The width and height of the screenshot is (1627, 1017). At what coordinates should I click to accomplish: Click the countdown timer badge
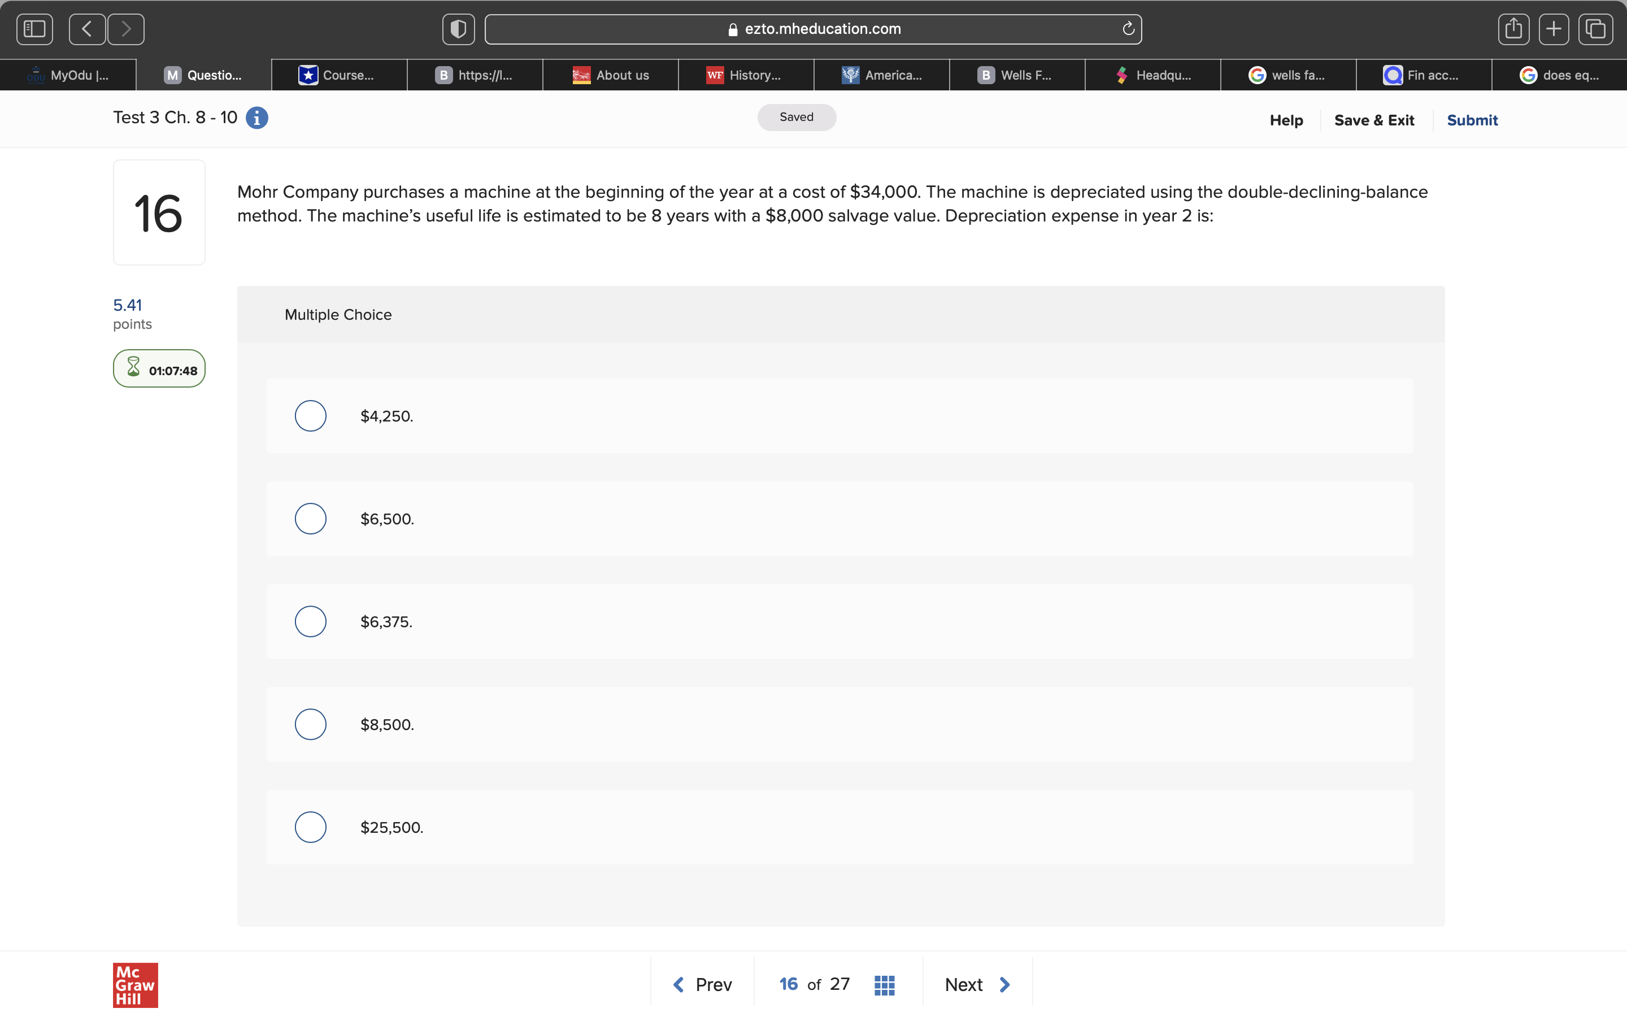click(x=159, y=368)
